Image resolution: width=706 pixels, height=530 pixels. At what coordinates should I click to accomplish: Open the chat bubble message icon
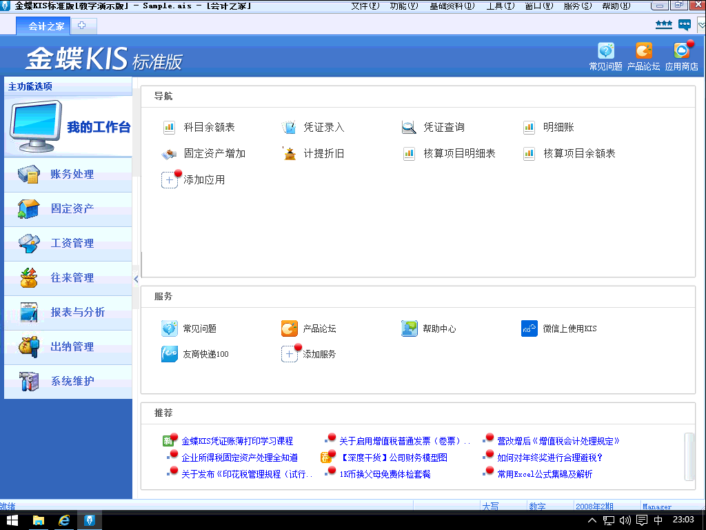(x=685, y=25)
